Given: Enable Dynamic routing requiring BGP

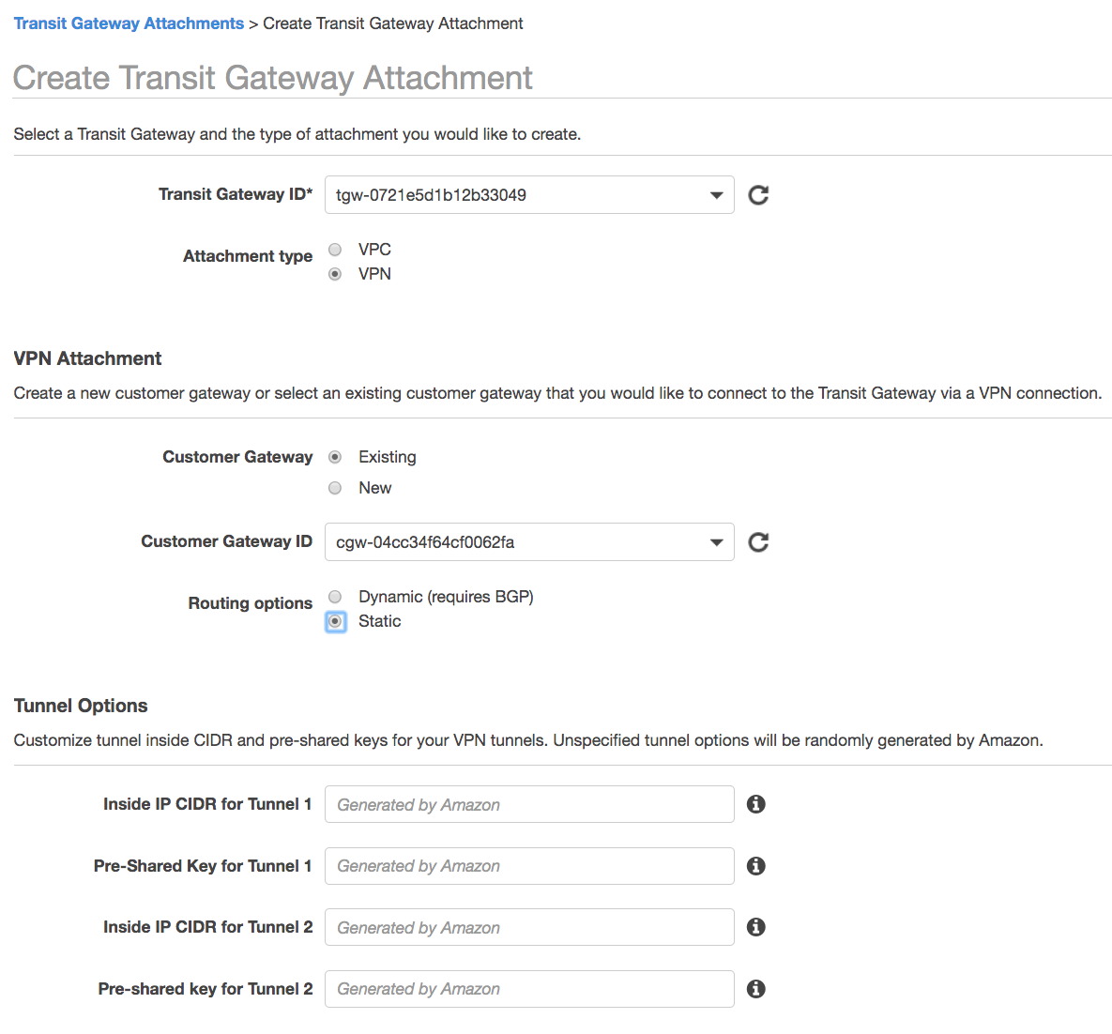Looking at the screenshot, I should 335,597.
